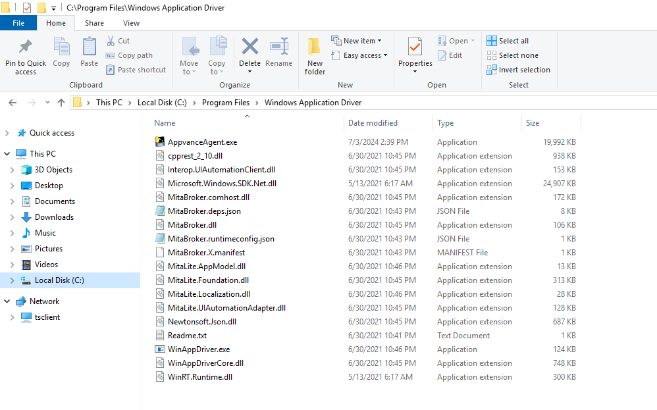Click the Copy path ribbon command

129,55
